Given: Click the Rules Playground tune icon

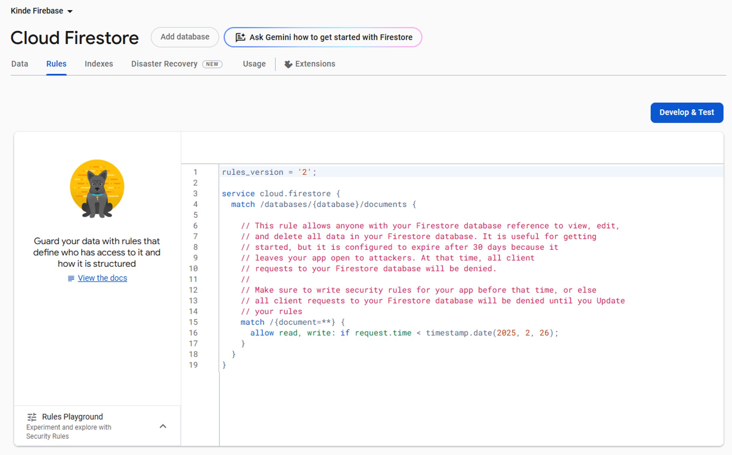Looking at the screenshot, I should point(32,416).
